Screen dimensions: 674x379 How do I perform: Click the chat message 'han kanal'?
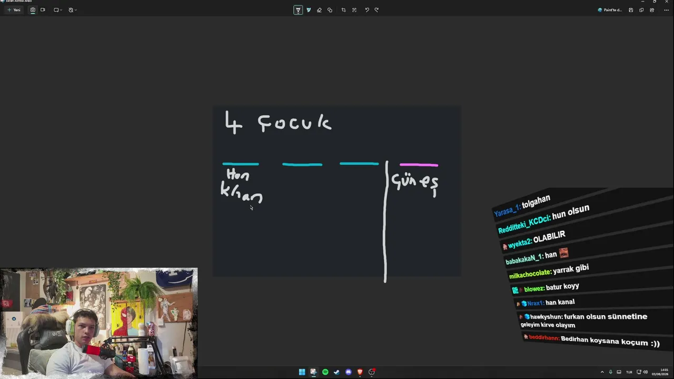click(560, 303)
